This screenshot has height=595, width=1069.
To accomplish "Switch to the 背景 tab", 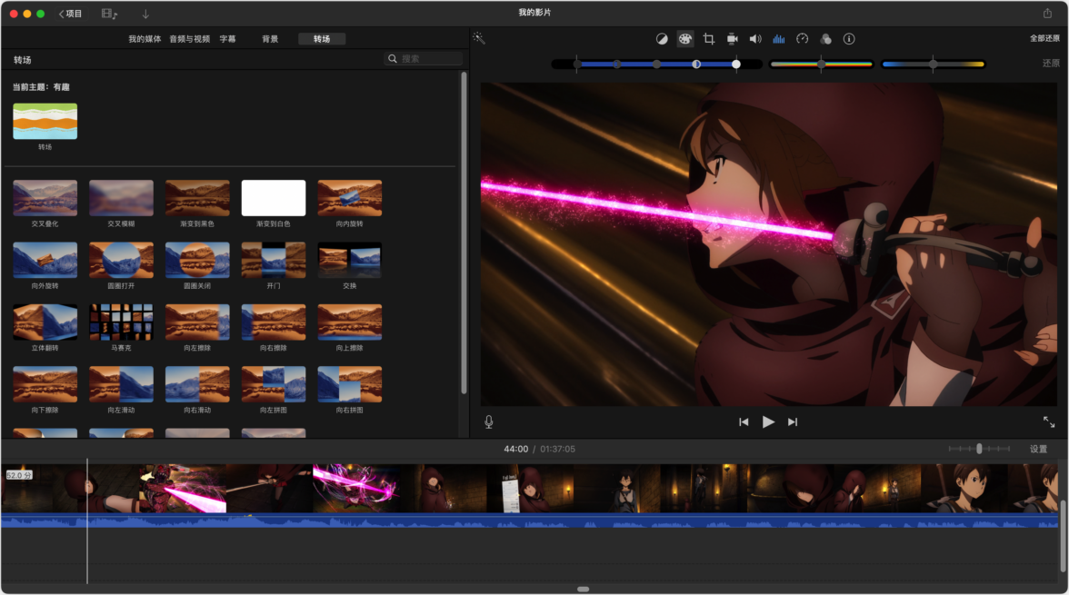I will tap(270, 39).
